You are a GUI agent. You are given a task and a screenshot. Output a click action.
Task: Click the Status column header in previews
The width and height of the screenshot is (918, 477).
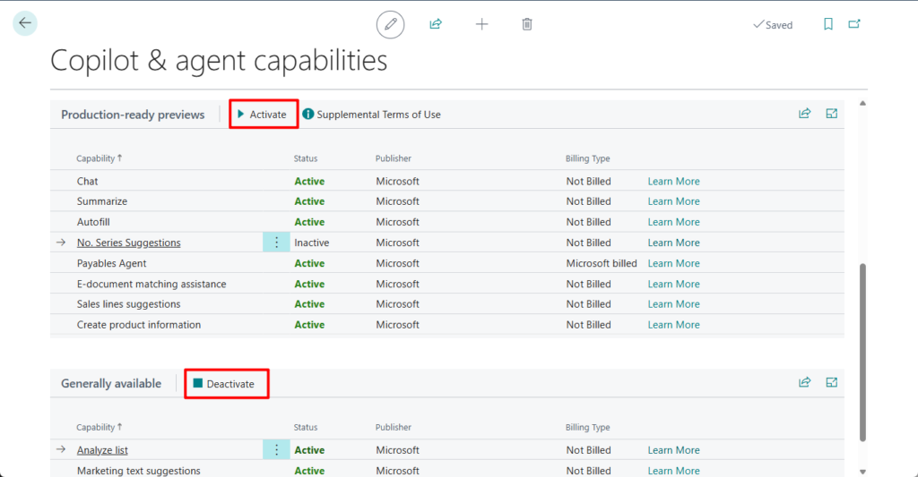(x=306, y=158)
